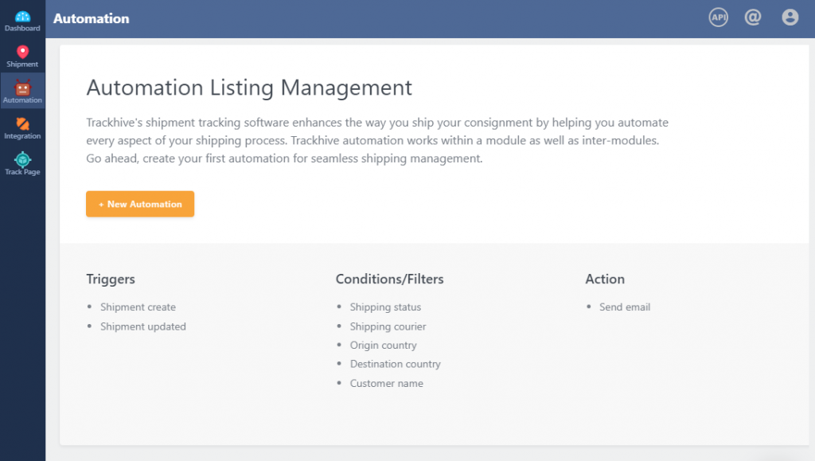Image resolution: width=815 pixels, height=461 pixels.
Task: Select the Automation robot icon
Action: point(22,88)
